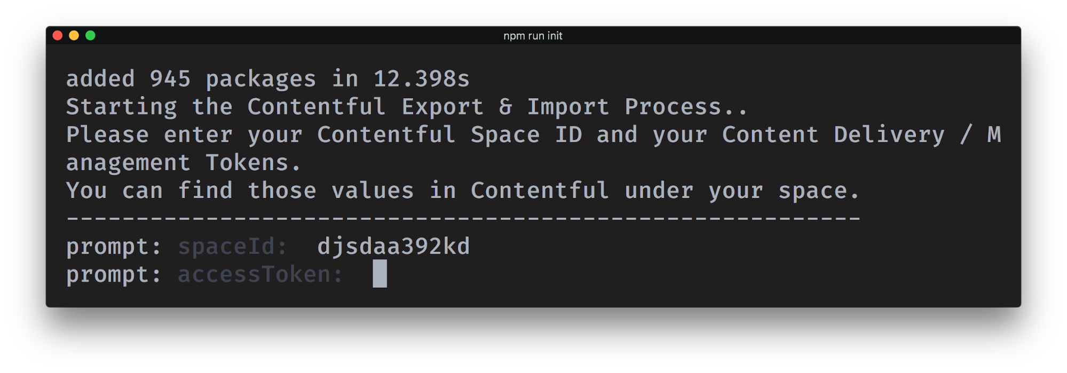Click the npm run init title bar
The height and width of the screenshot is (373, 1067).
[x=533, y=36]
